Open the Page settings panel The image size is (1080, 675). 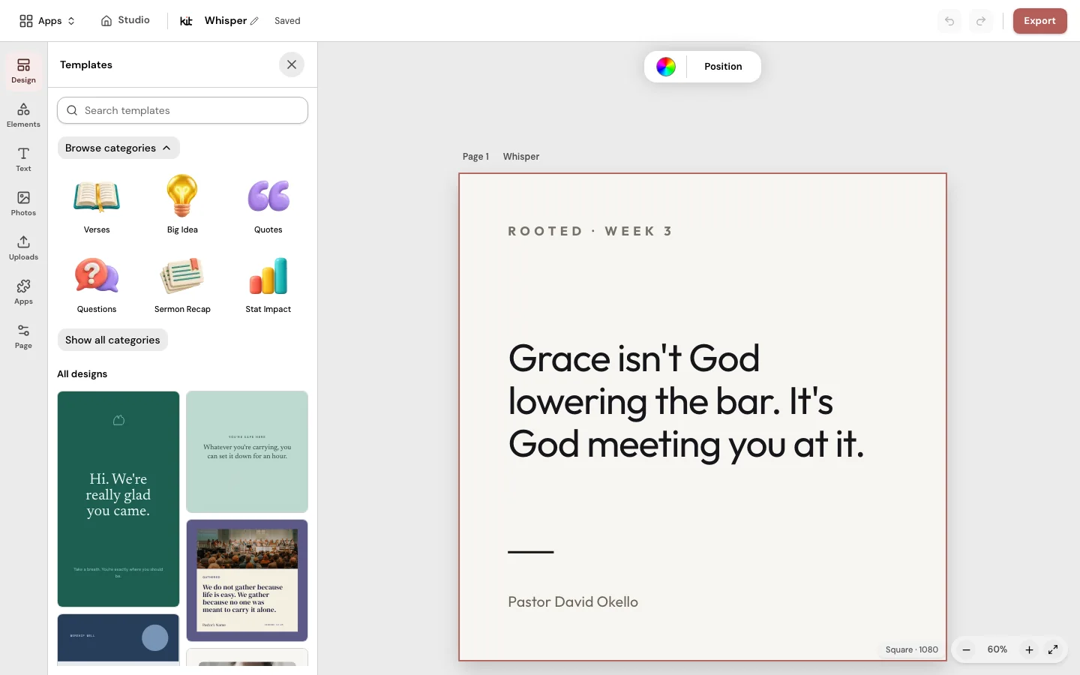point(23,336)
